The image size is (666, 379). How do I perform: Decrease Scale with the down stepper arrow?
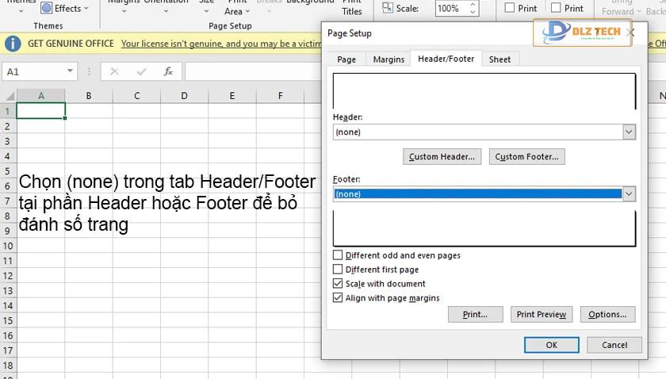[x=473, y=12]
